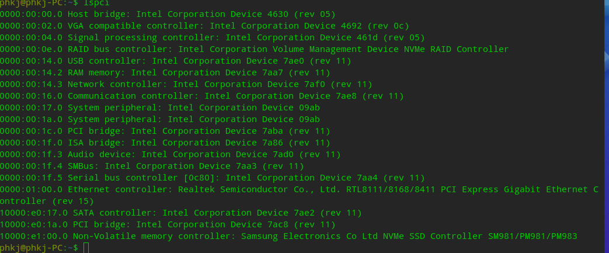Click the ISA bridge Device 7a86 line
Viewport: 609px width, 253px height.
[165, 143]
